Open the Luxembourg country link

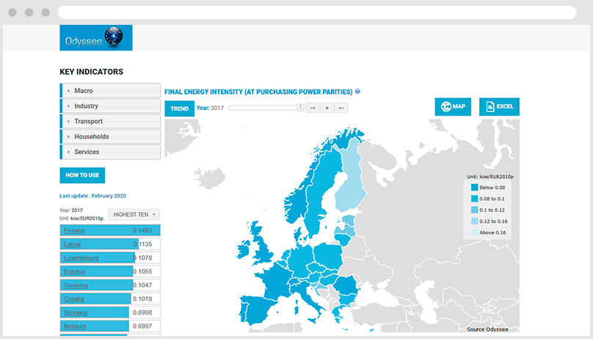pos(81,258)
